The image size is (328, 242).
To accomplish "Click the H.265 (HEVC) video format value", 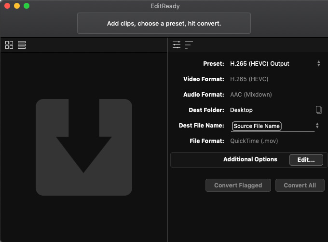I will (x=249, y=79).
